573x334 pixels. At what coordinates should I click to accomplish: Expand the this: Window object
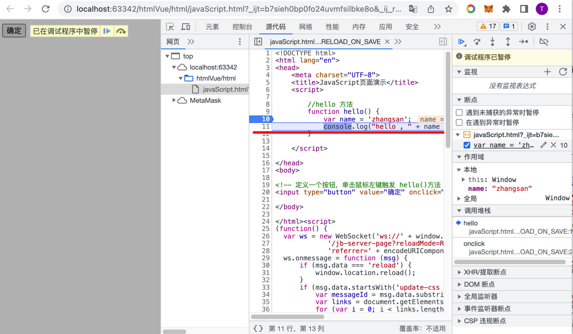coord(463,180)
